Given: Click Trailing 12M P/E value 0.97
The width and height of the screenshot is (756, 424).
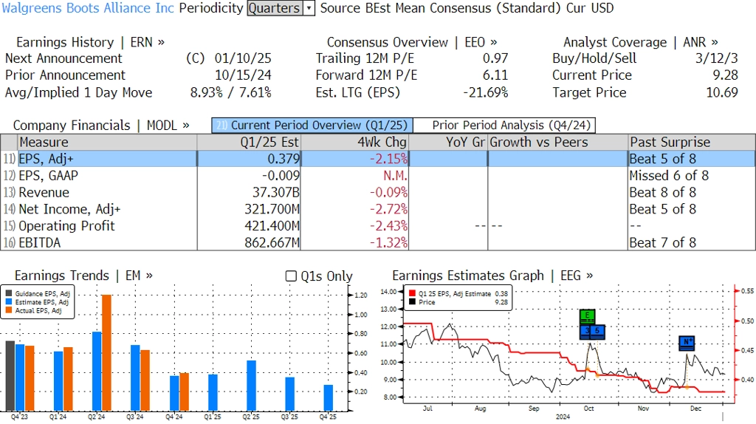Looking at the screenshot, I should pyautogui.click(x=495, y=58).
